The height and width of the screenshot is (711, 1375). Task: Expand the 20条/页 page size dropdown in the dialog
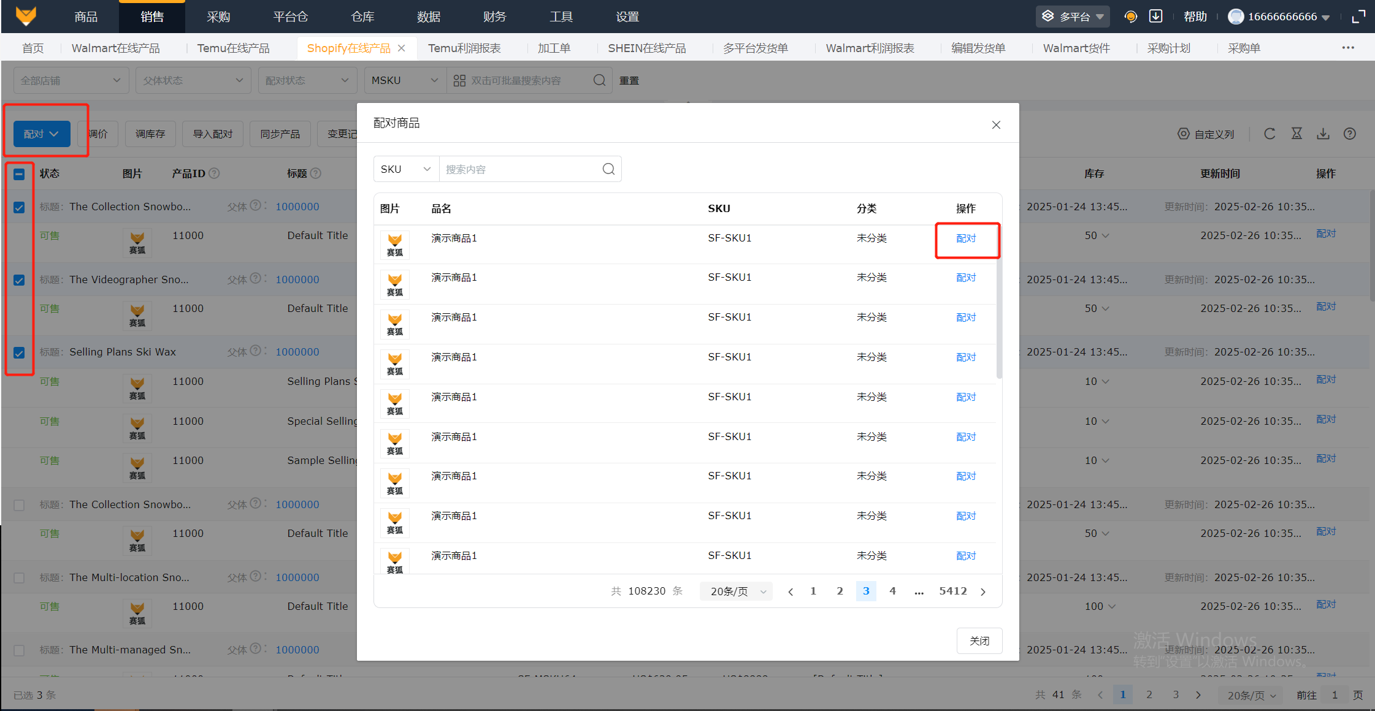pos(737,591)
